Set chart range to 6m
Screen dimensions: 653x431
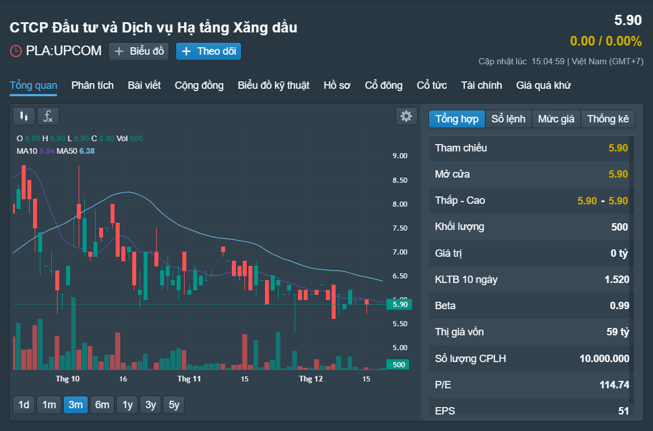tap(102, 405)
